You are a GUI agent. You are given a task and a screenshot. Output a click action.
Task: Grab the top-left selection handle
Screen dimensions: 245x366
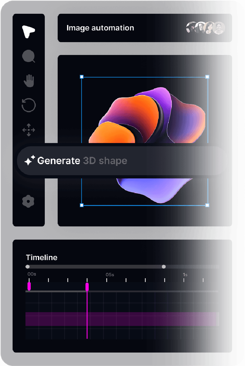pos(82,77)
